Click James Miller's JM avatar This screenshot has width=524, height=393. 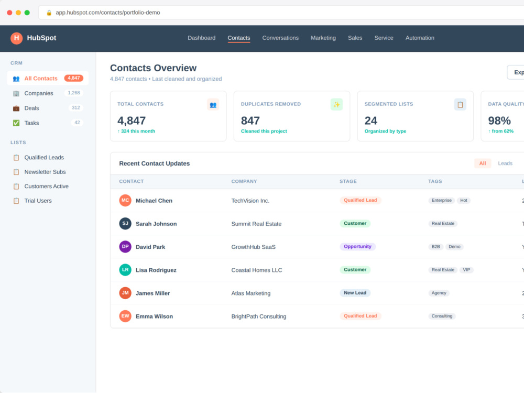tap(125, 293)
